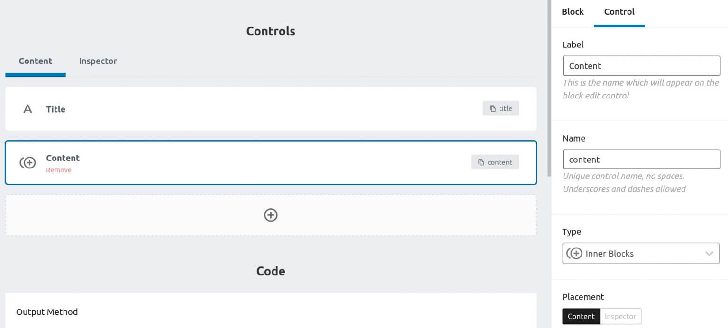Click the Inner Blocks icon on the Content row

point(28,162)
